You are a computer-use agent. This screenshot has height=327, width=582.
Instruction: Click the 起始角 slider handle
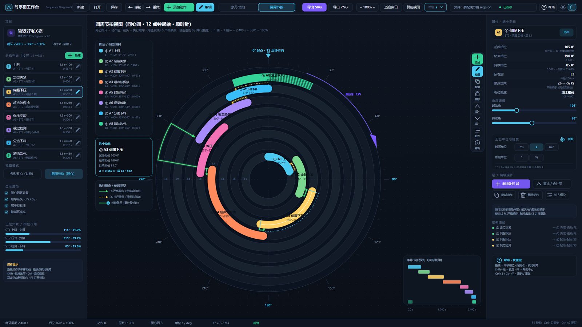pyautogui.click(x=517, y=110)
